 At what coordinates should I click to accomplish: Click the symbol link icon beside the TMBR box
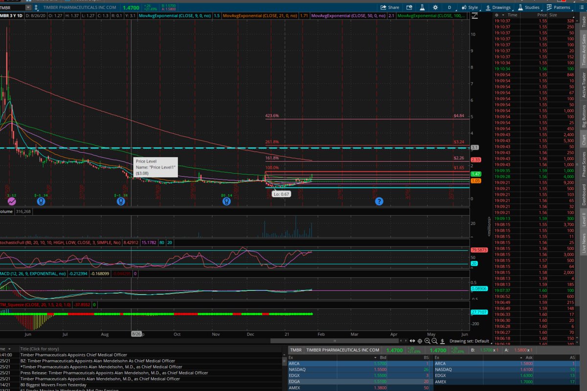tap(36, 7)
